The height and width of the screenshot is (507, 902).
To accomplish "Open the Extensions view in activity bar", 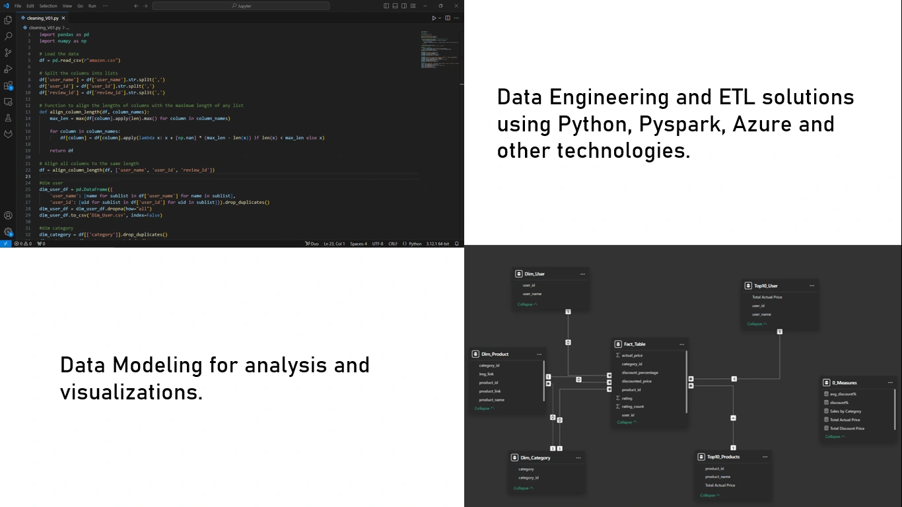I will (8, 86).
